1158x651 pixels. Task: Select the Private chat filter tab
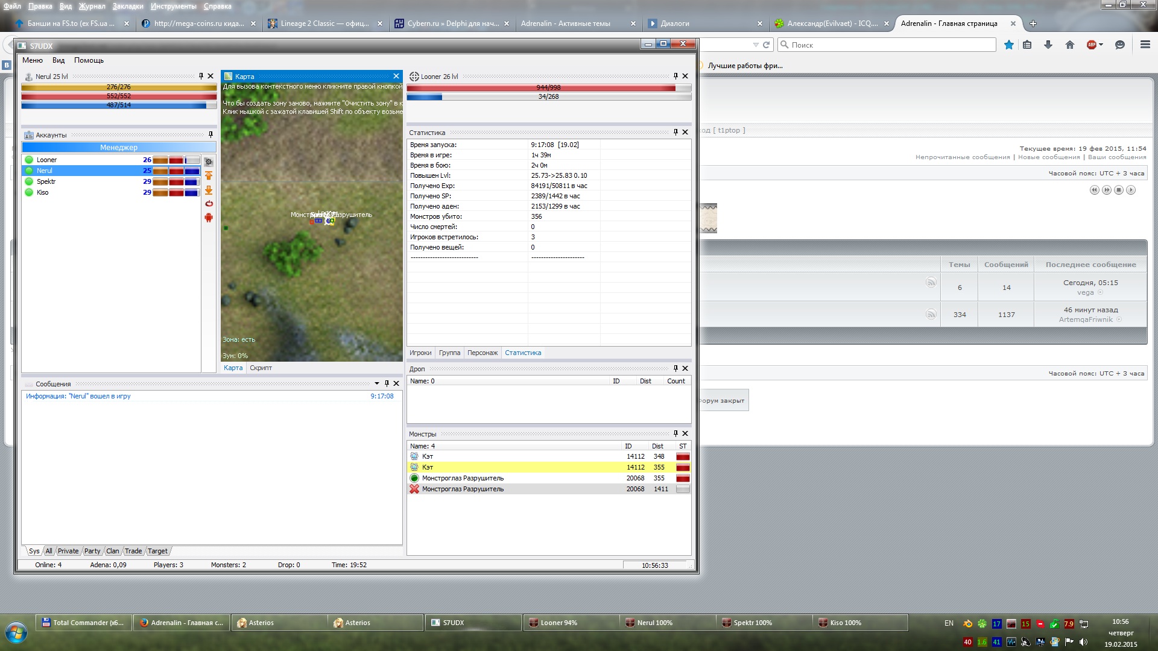68,551
